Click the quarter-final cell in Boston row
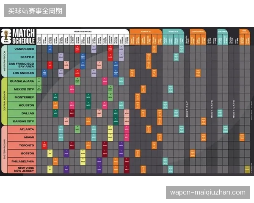This screenshot has width=254, height=203. pyautogui.click(x=193, y=153)
